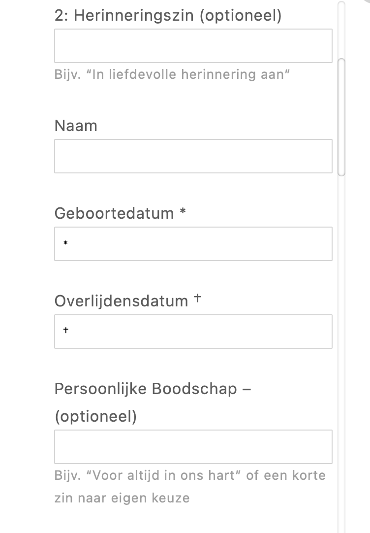Image resolution: width=370 pixels, height=533 pixels.
Task: Click the cross placeholder inside the Overlijdensdatum field
Action: [65, 331]
